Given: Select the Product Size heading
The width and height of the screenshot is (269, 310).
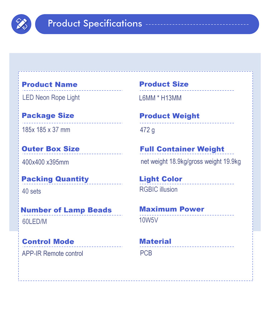Looking at the screenshot, I should click(x=164, y=84).
